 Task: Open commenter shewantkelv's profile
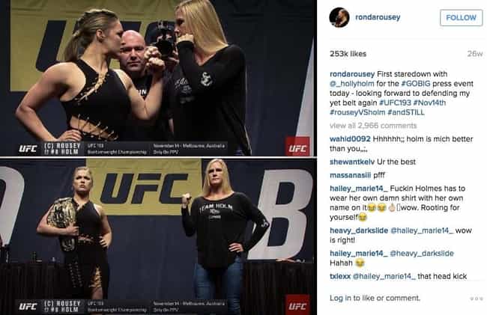coord(352,162)
